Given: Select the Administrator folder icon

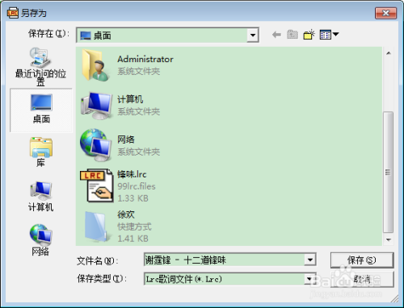Looking at the screenshot, I should pos(95,65).
